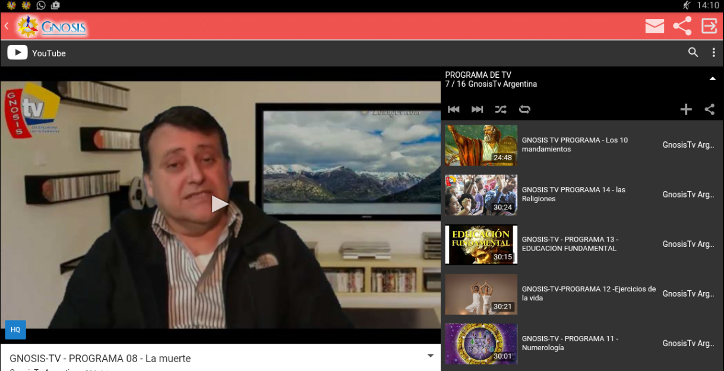Add playlist with plus icon
The image size is (724, 371).
[x=686, y=109]
